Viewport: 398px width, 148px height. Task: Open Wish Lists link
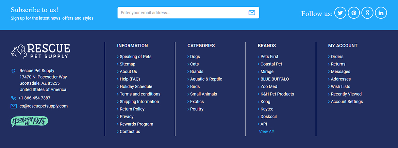(341, 87)
